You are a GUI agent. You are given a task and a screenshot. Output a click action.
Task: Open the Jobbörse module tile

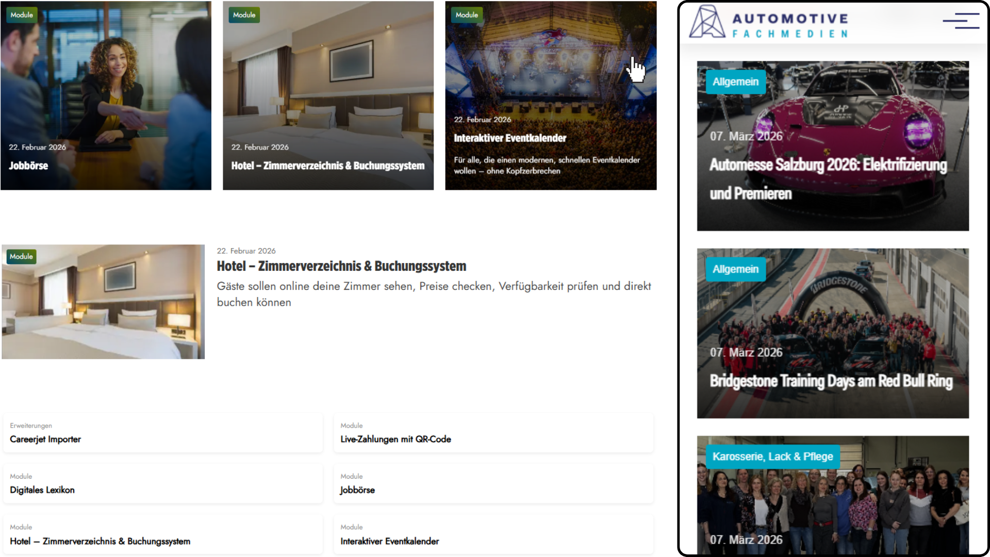click(357, 490)
